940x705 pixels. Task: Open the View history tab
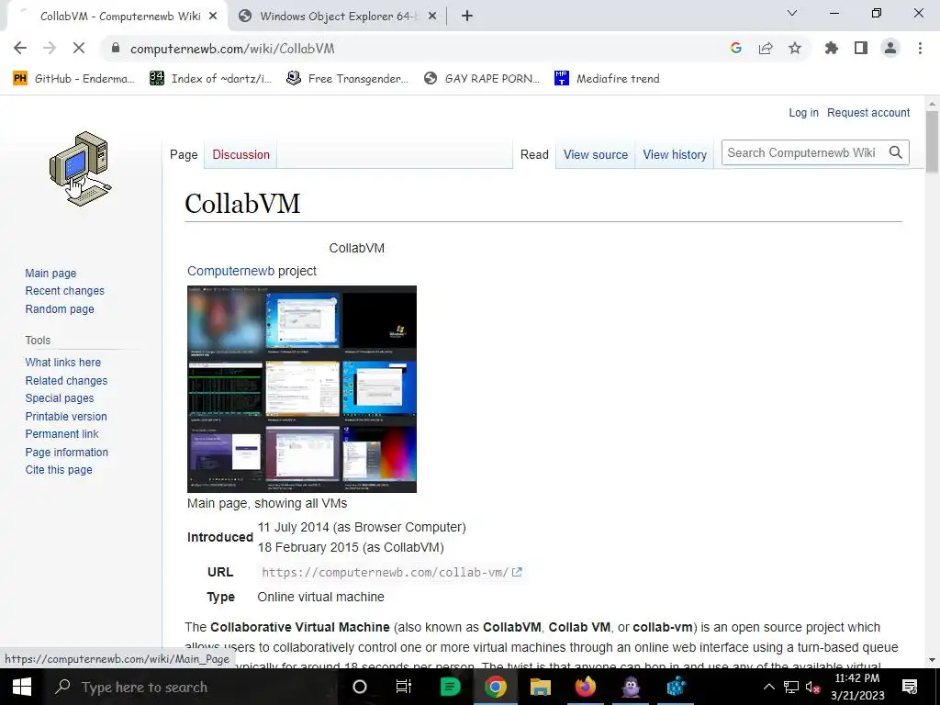[675, 154]
